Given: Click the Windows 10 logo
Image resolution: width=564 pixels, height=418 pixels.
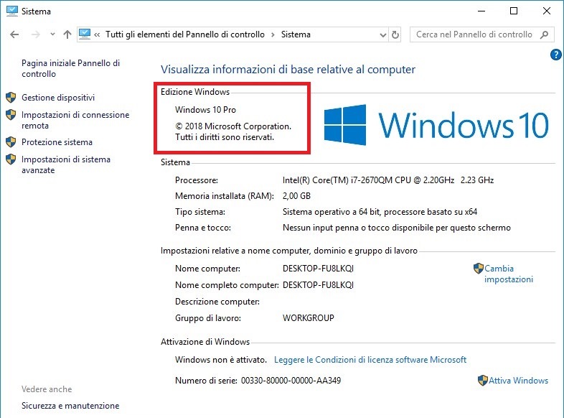Looking at the screenshot, I should [436, 125].
